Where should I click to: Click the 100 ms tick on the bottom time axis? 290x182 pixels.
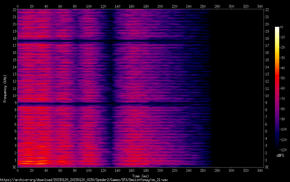pyautogui.click(x=89, y=170)
